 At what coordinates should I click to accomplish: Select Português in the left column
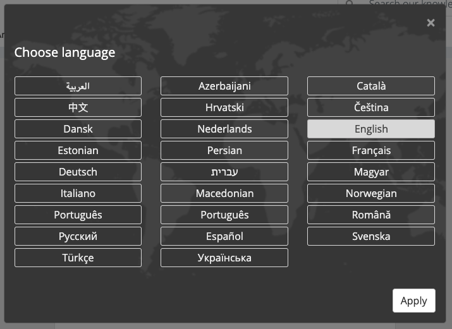tap(78, 215)
